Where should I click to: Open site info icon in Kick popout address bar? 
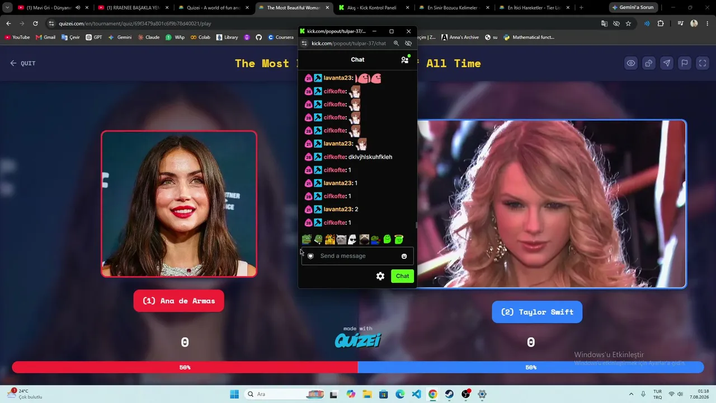(x=304, y=43)
